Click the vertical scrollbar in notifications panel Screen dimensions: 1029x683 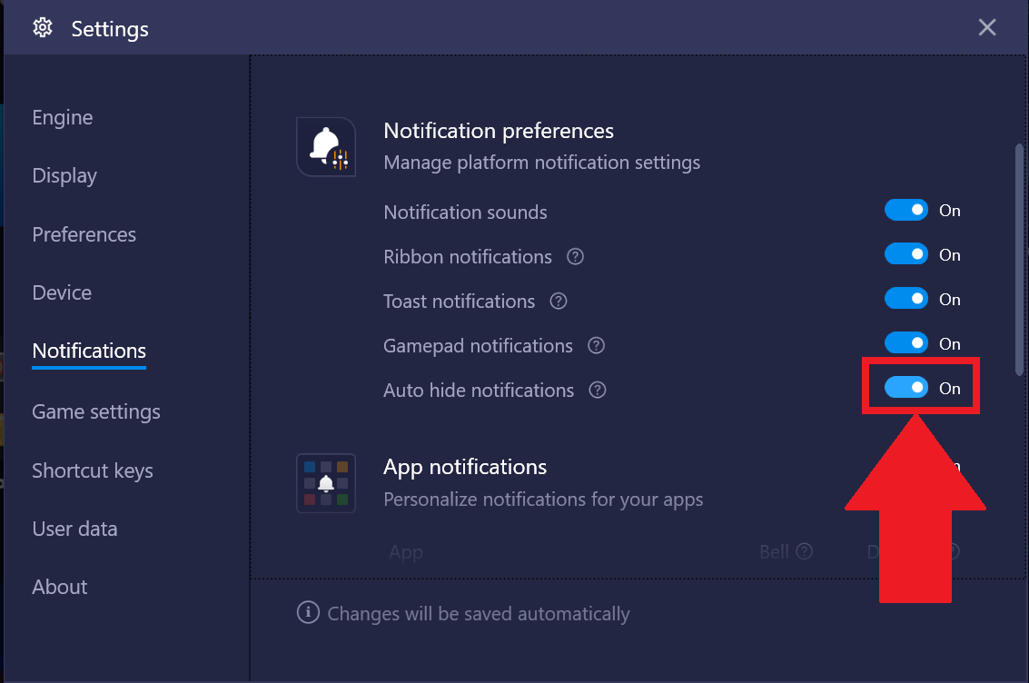pyautogui.click(x=1019, y=260)
